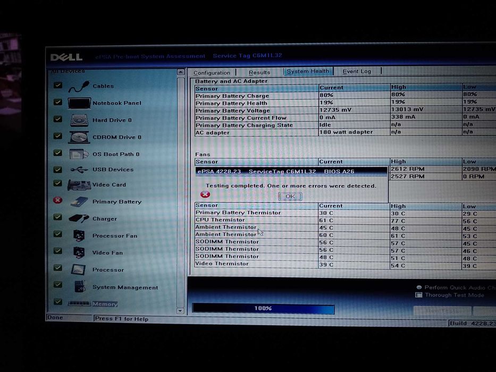
Task: Click the Notebook Panel device label
Action: pos(117,103)
